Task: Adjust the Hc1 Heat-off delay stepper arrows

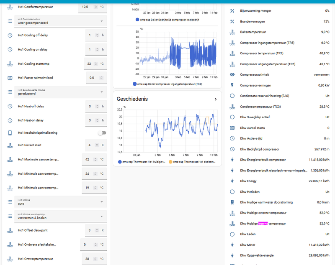Action: click(97, 106)
